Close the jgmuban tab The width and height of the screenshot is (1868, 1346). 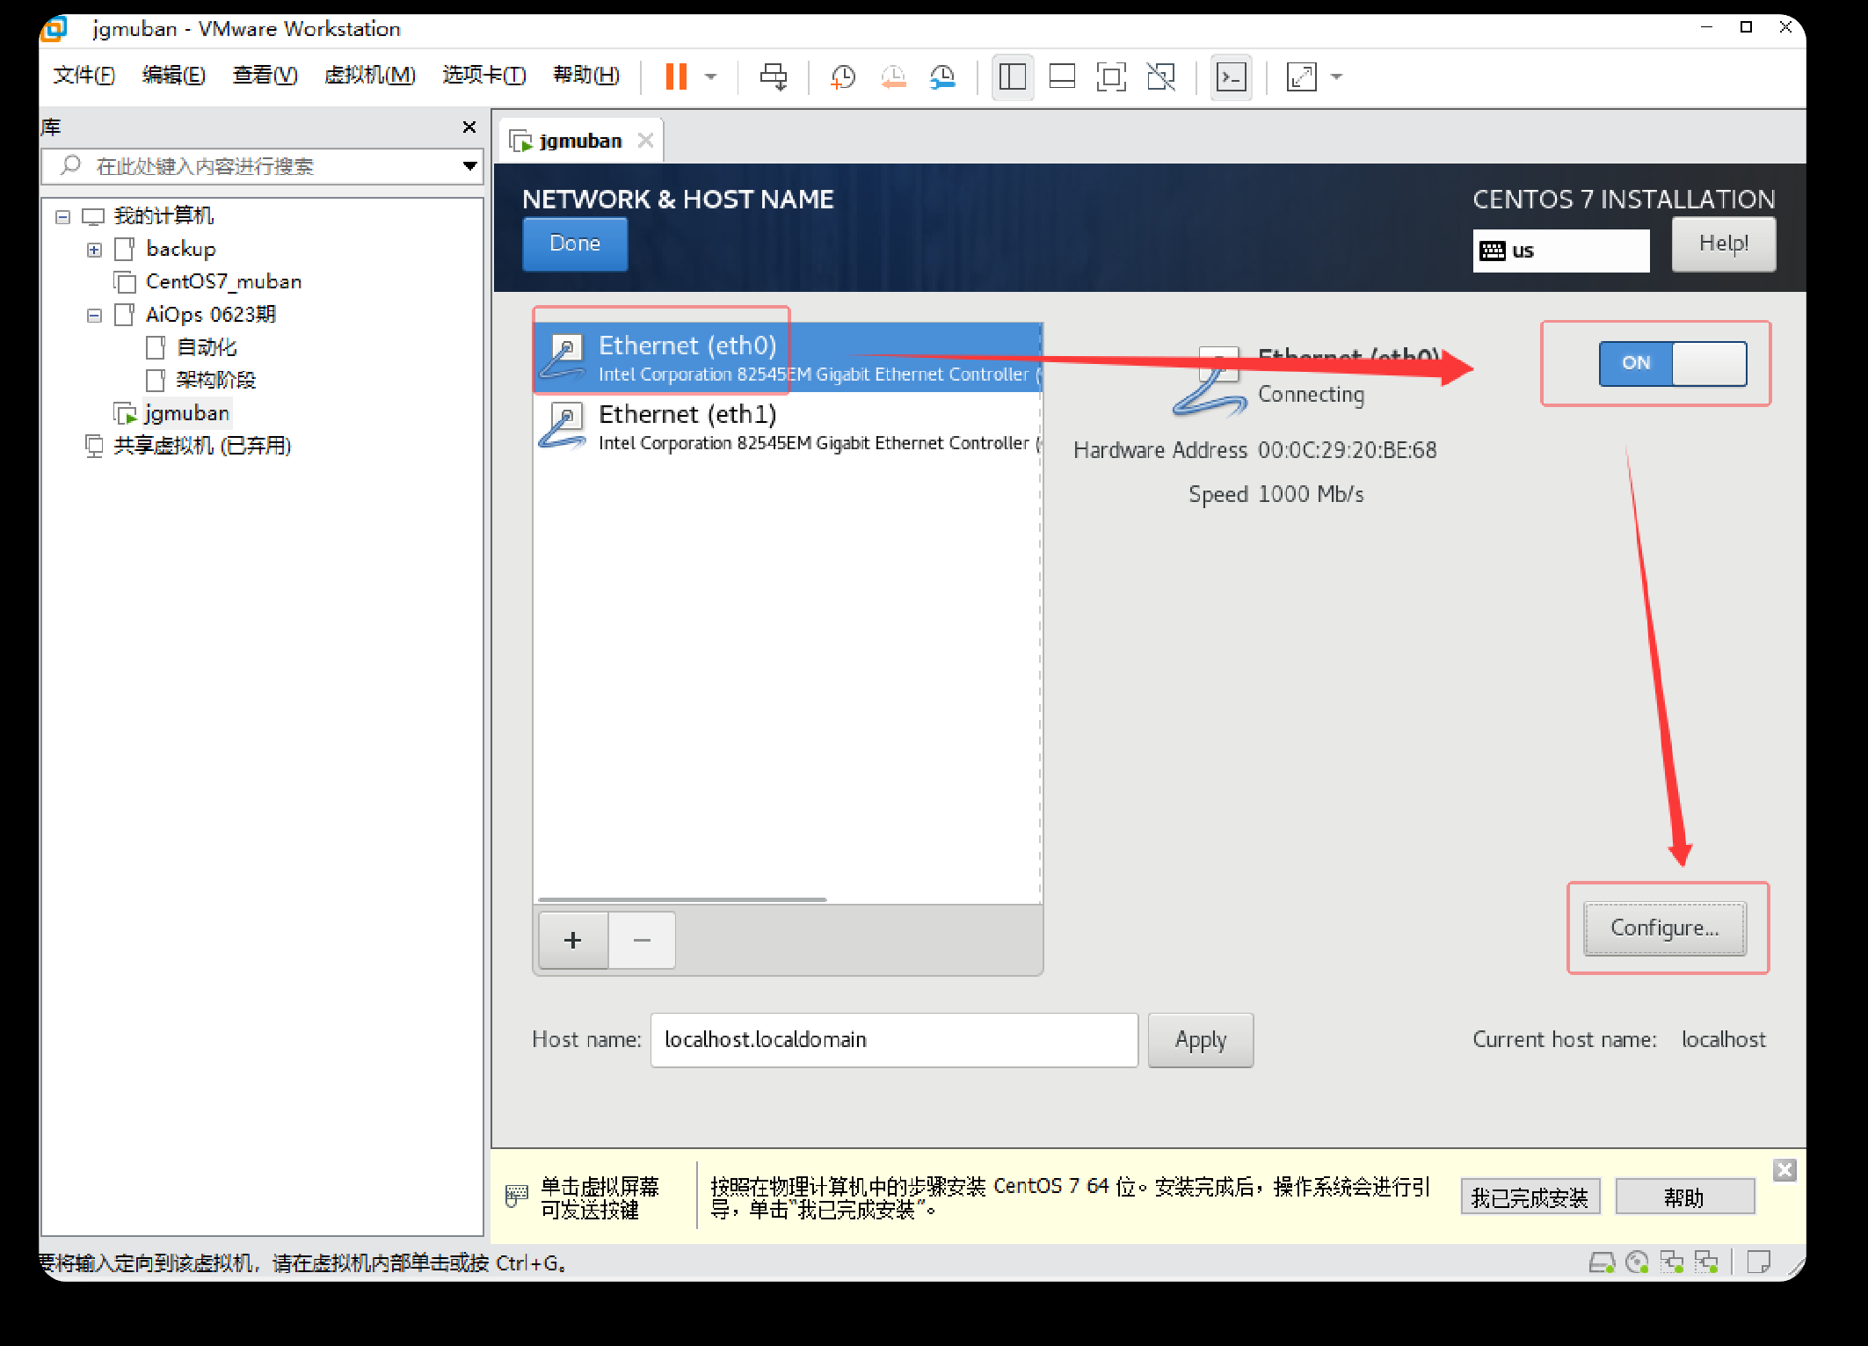646,141
